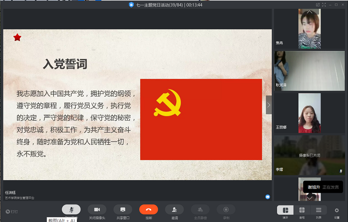Switch to 宫格 grid layout view
Viewport: 348px width, 222px height.
coord(302,210)
